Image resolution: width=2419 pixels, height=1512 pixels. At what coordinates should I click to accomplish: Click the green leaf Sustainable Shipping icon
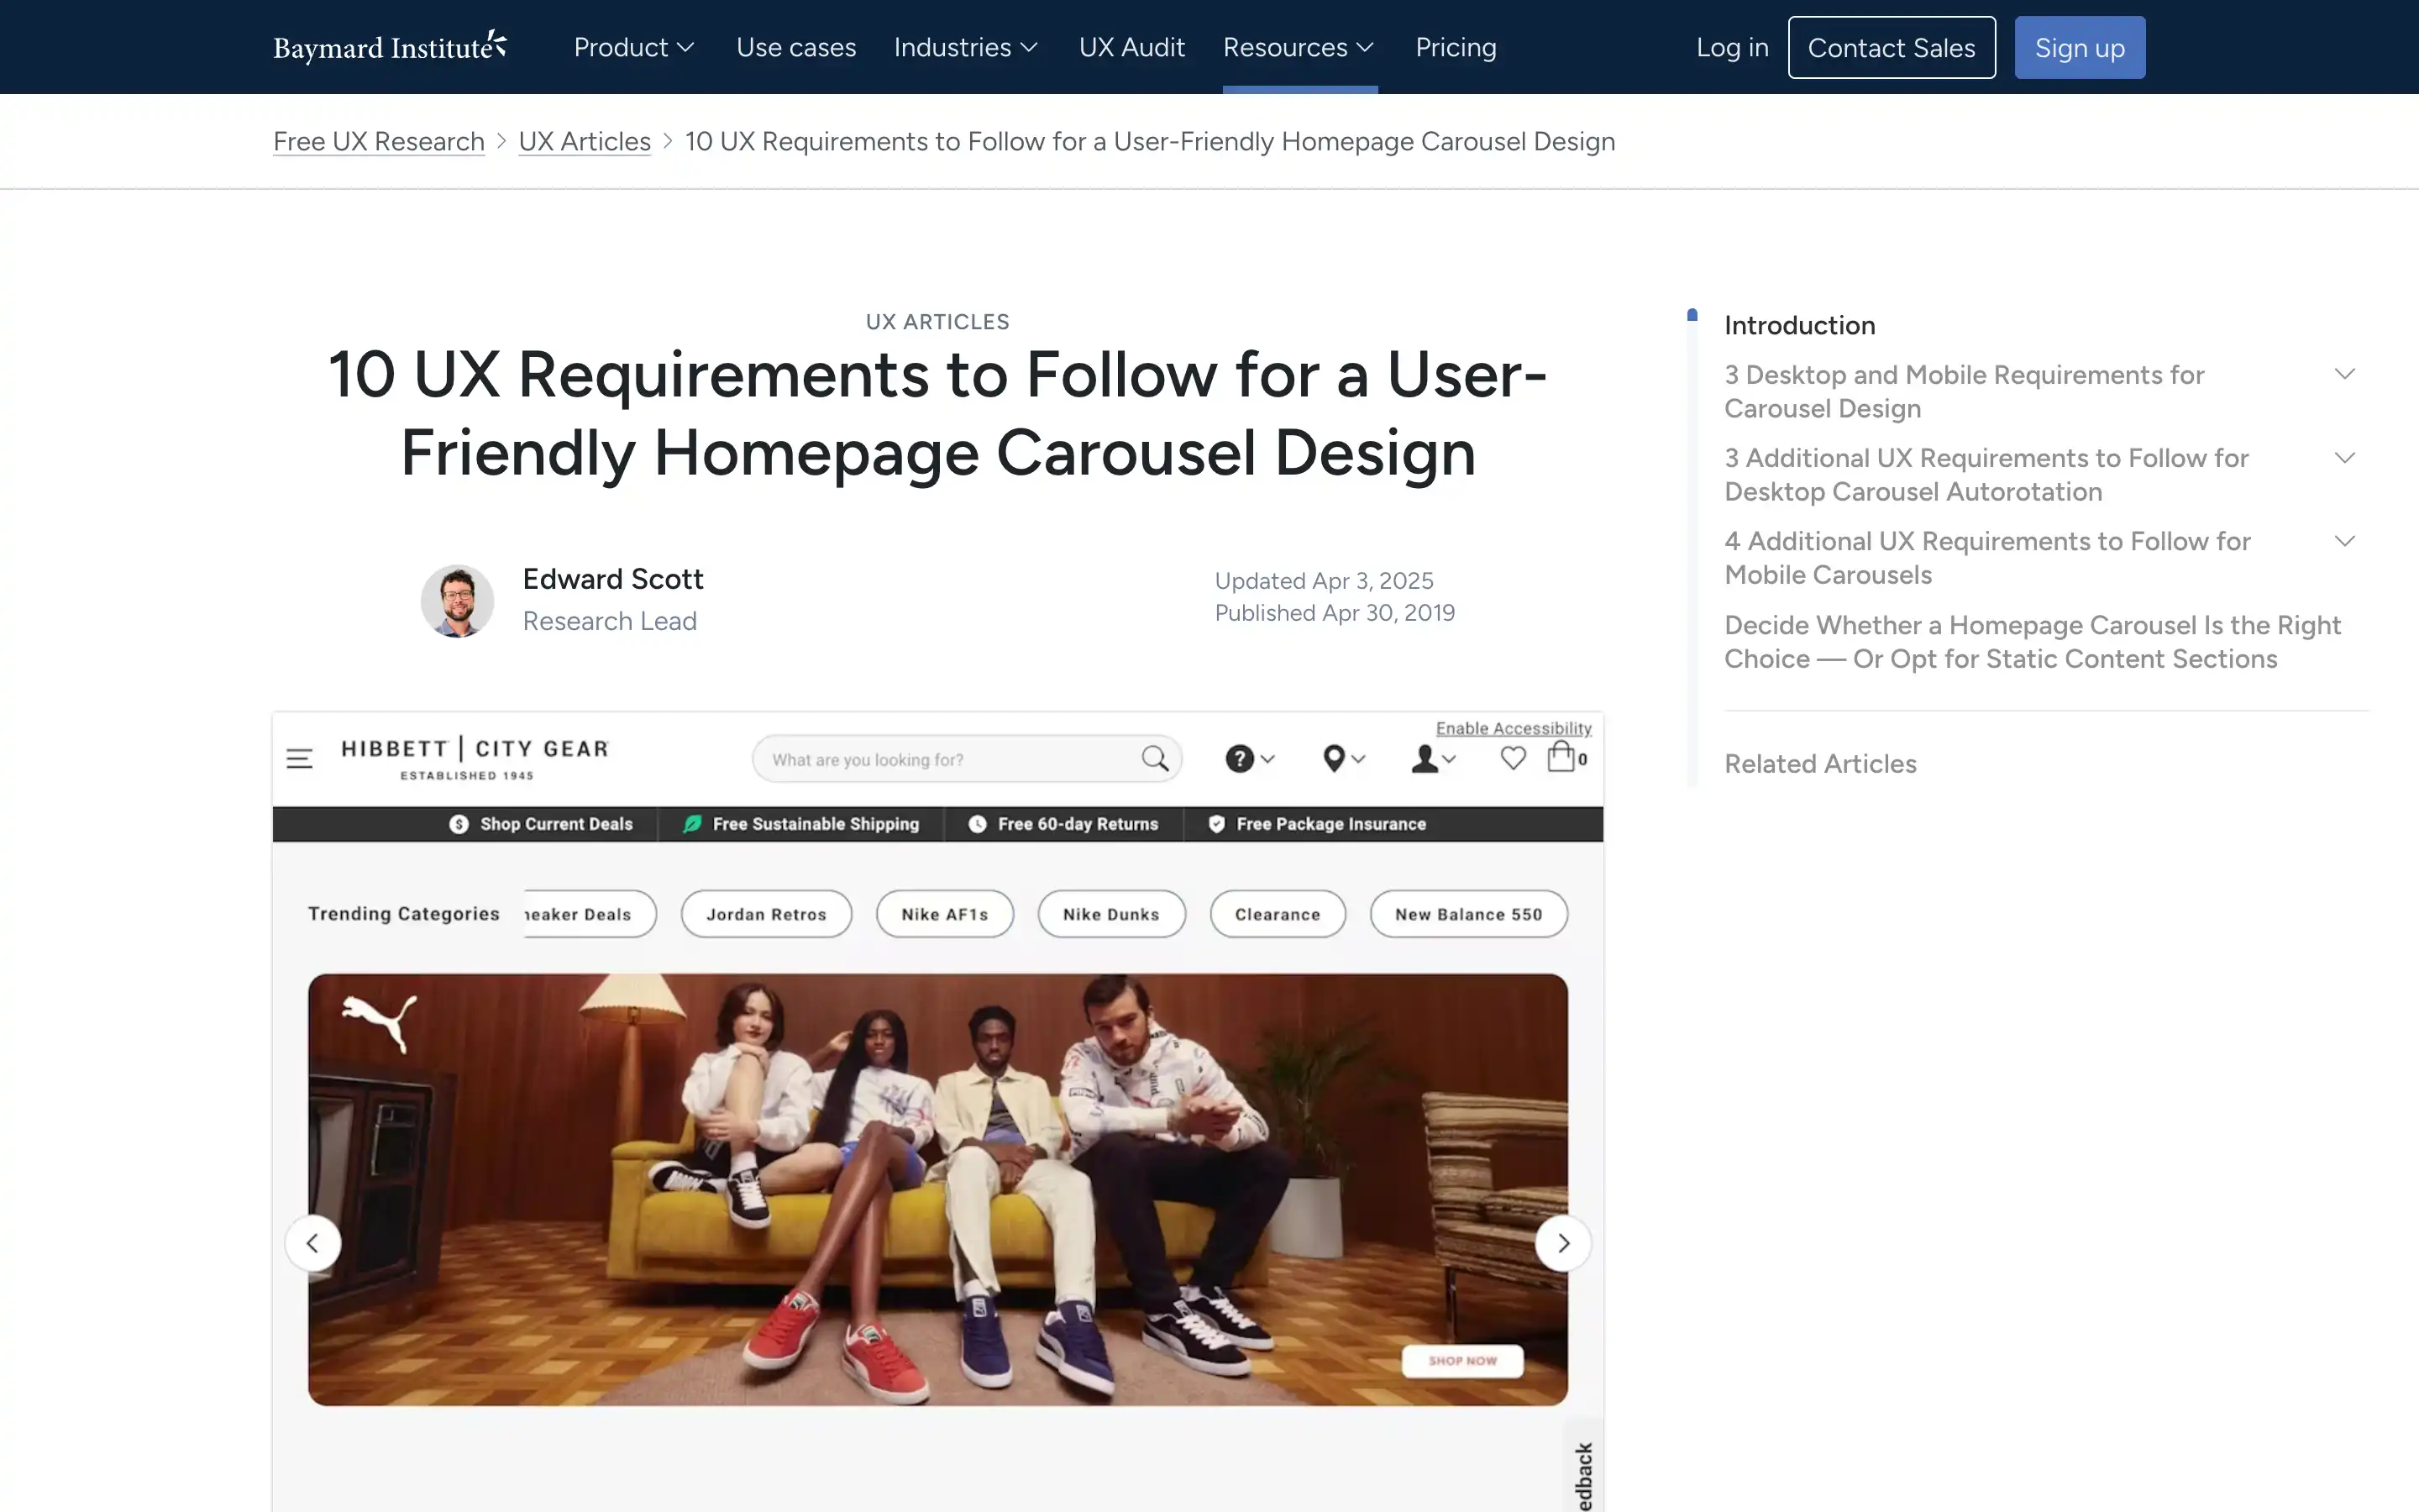click(x=692, y=824)
